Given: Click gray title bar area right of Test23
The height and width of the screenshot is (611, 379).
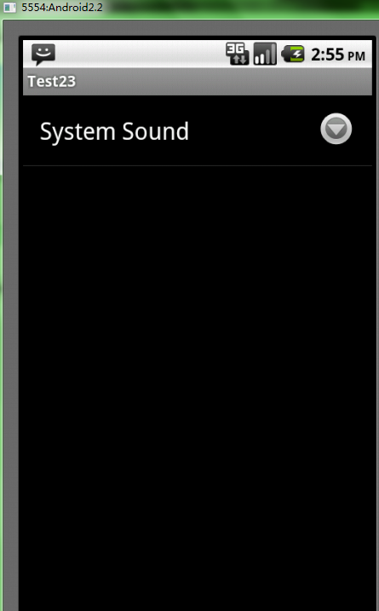Looking at the screenshot, I should point(224,82).
